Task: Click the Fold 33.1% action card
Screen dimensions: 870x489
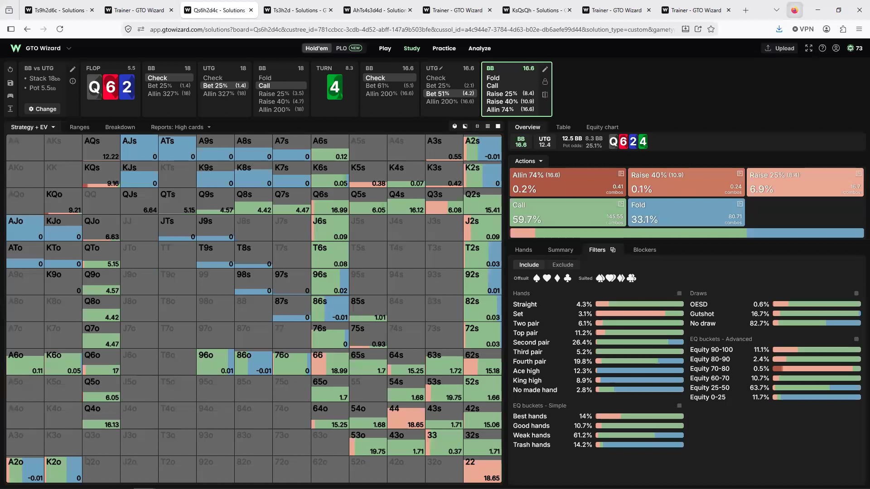Action: (x=686, y=212)
